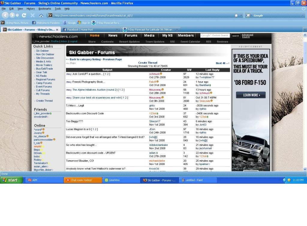Click the bookmark star in address bar
The width and height of the screenshot is (307, 226).
[236, 16]
